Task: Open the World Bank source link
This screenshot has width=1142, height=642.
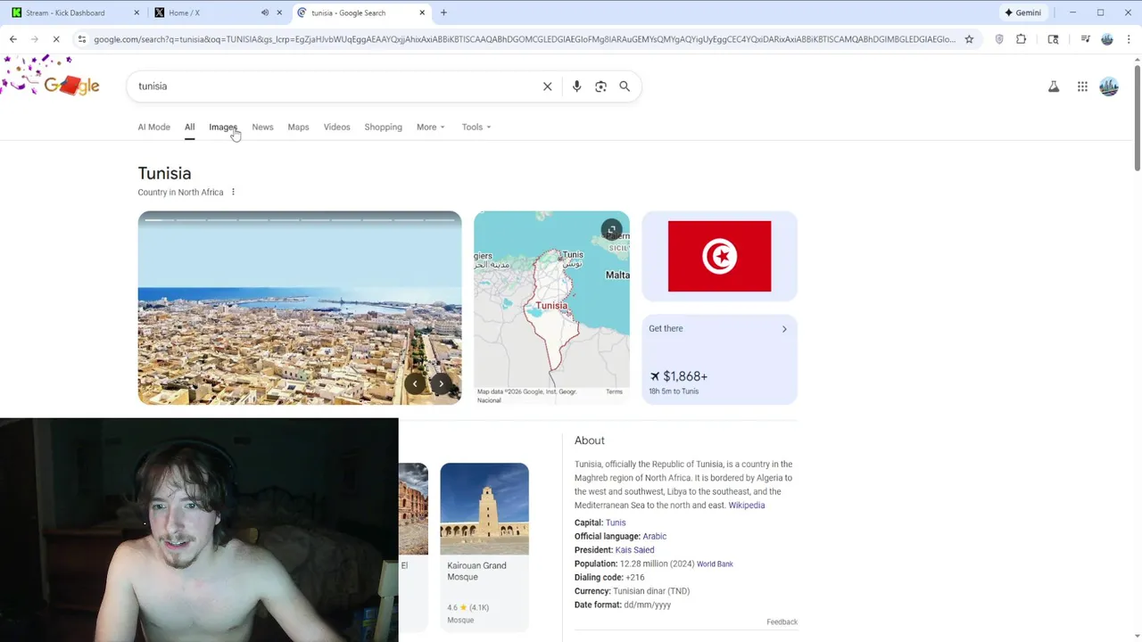Action: pyautogui.click(x=715, y=564)
